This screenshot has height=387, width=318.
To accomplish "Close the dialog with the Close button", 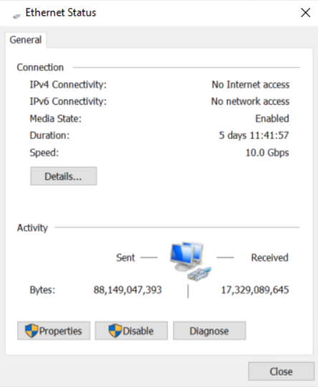I will click(281, 371).
